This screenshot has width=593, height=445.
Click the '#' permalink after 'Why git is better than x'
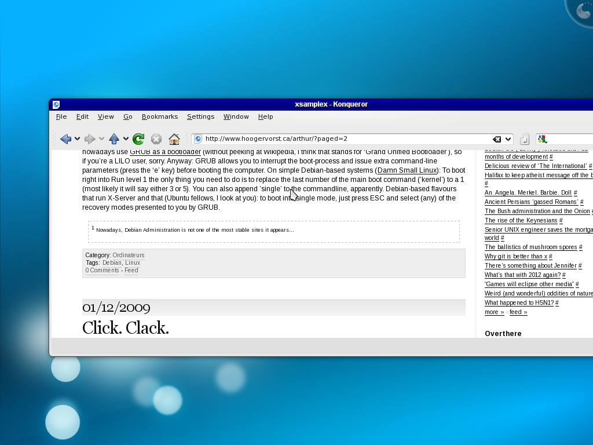(550, 256)
